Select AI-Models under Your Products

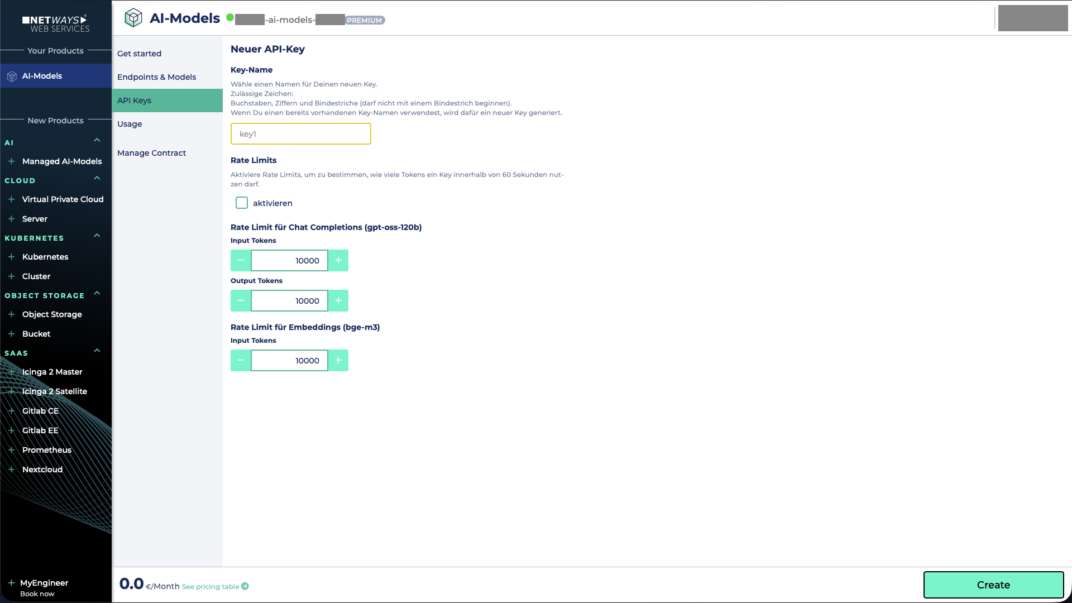pyautogui.click(x=56, y=76)
